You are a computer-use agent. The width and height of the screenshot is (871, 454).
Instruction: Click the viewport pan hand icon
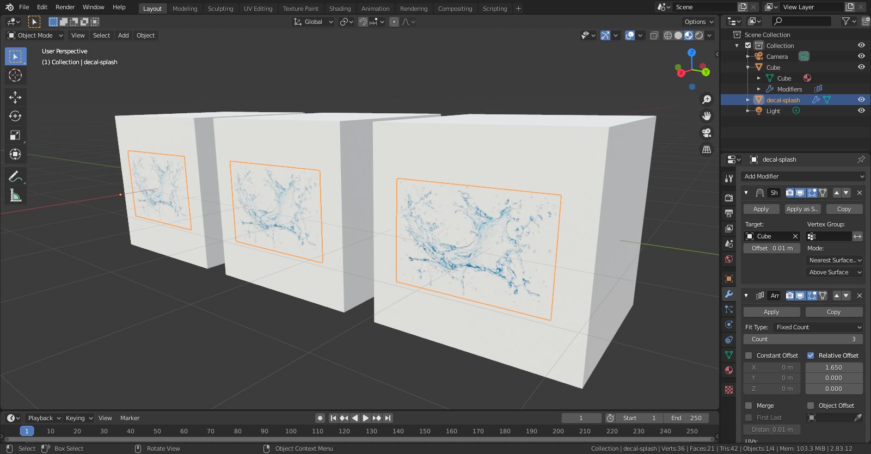click(707, 116)
